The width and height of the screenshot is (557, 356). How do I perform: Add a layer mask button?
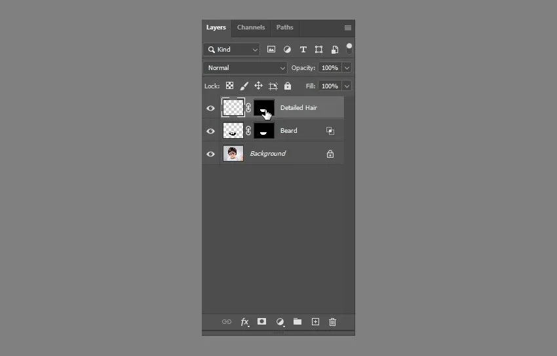point(262,321)
